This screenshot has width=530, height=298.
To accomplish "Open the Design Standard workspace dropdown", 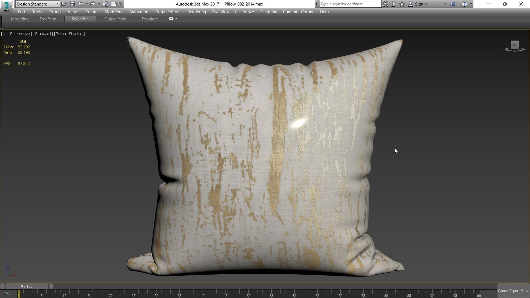I will click(38, 4).
